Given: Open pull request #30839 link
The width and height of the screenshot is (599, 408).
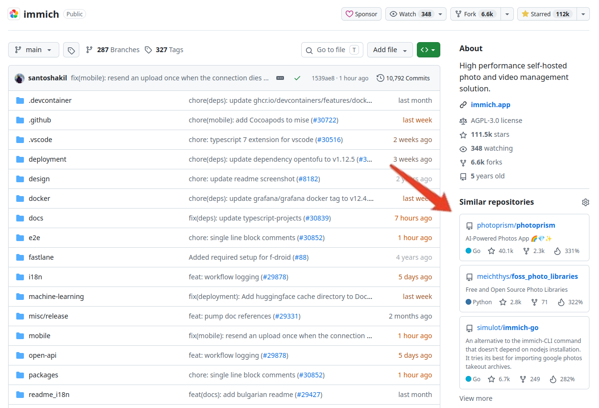Looking at the screenshot, I should [x=317, y=218].
